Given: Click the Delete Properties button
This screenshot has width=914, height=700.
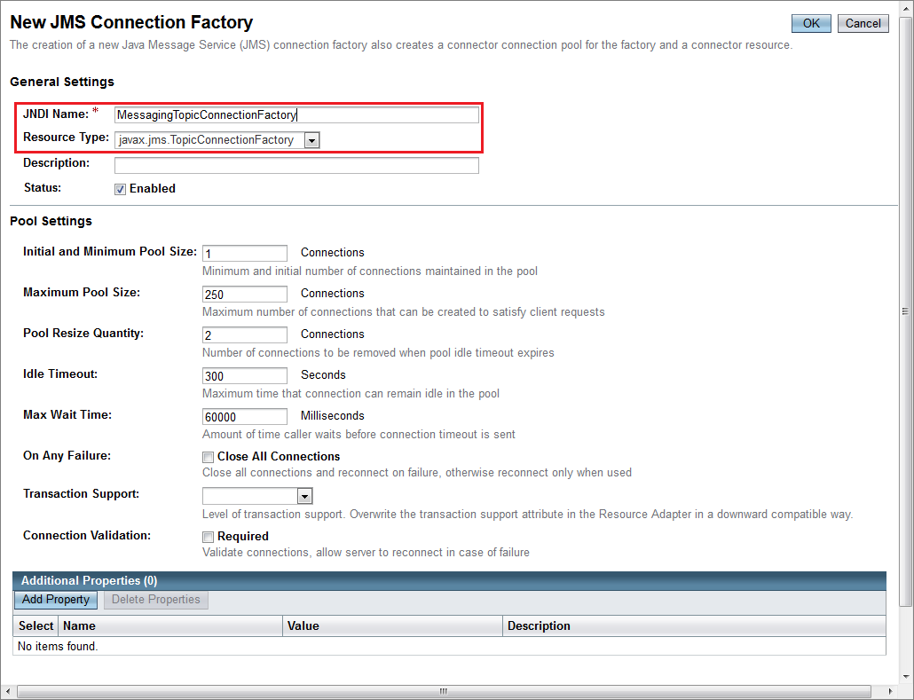Looking at the screenshot, I should pos(155,600).
